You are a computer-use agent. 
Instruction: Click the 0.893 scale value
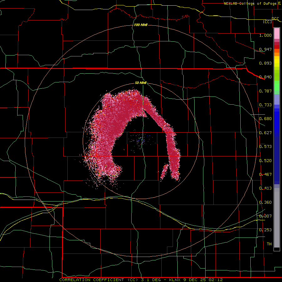[265, 63]
